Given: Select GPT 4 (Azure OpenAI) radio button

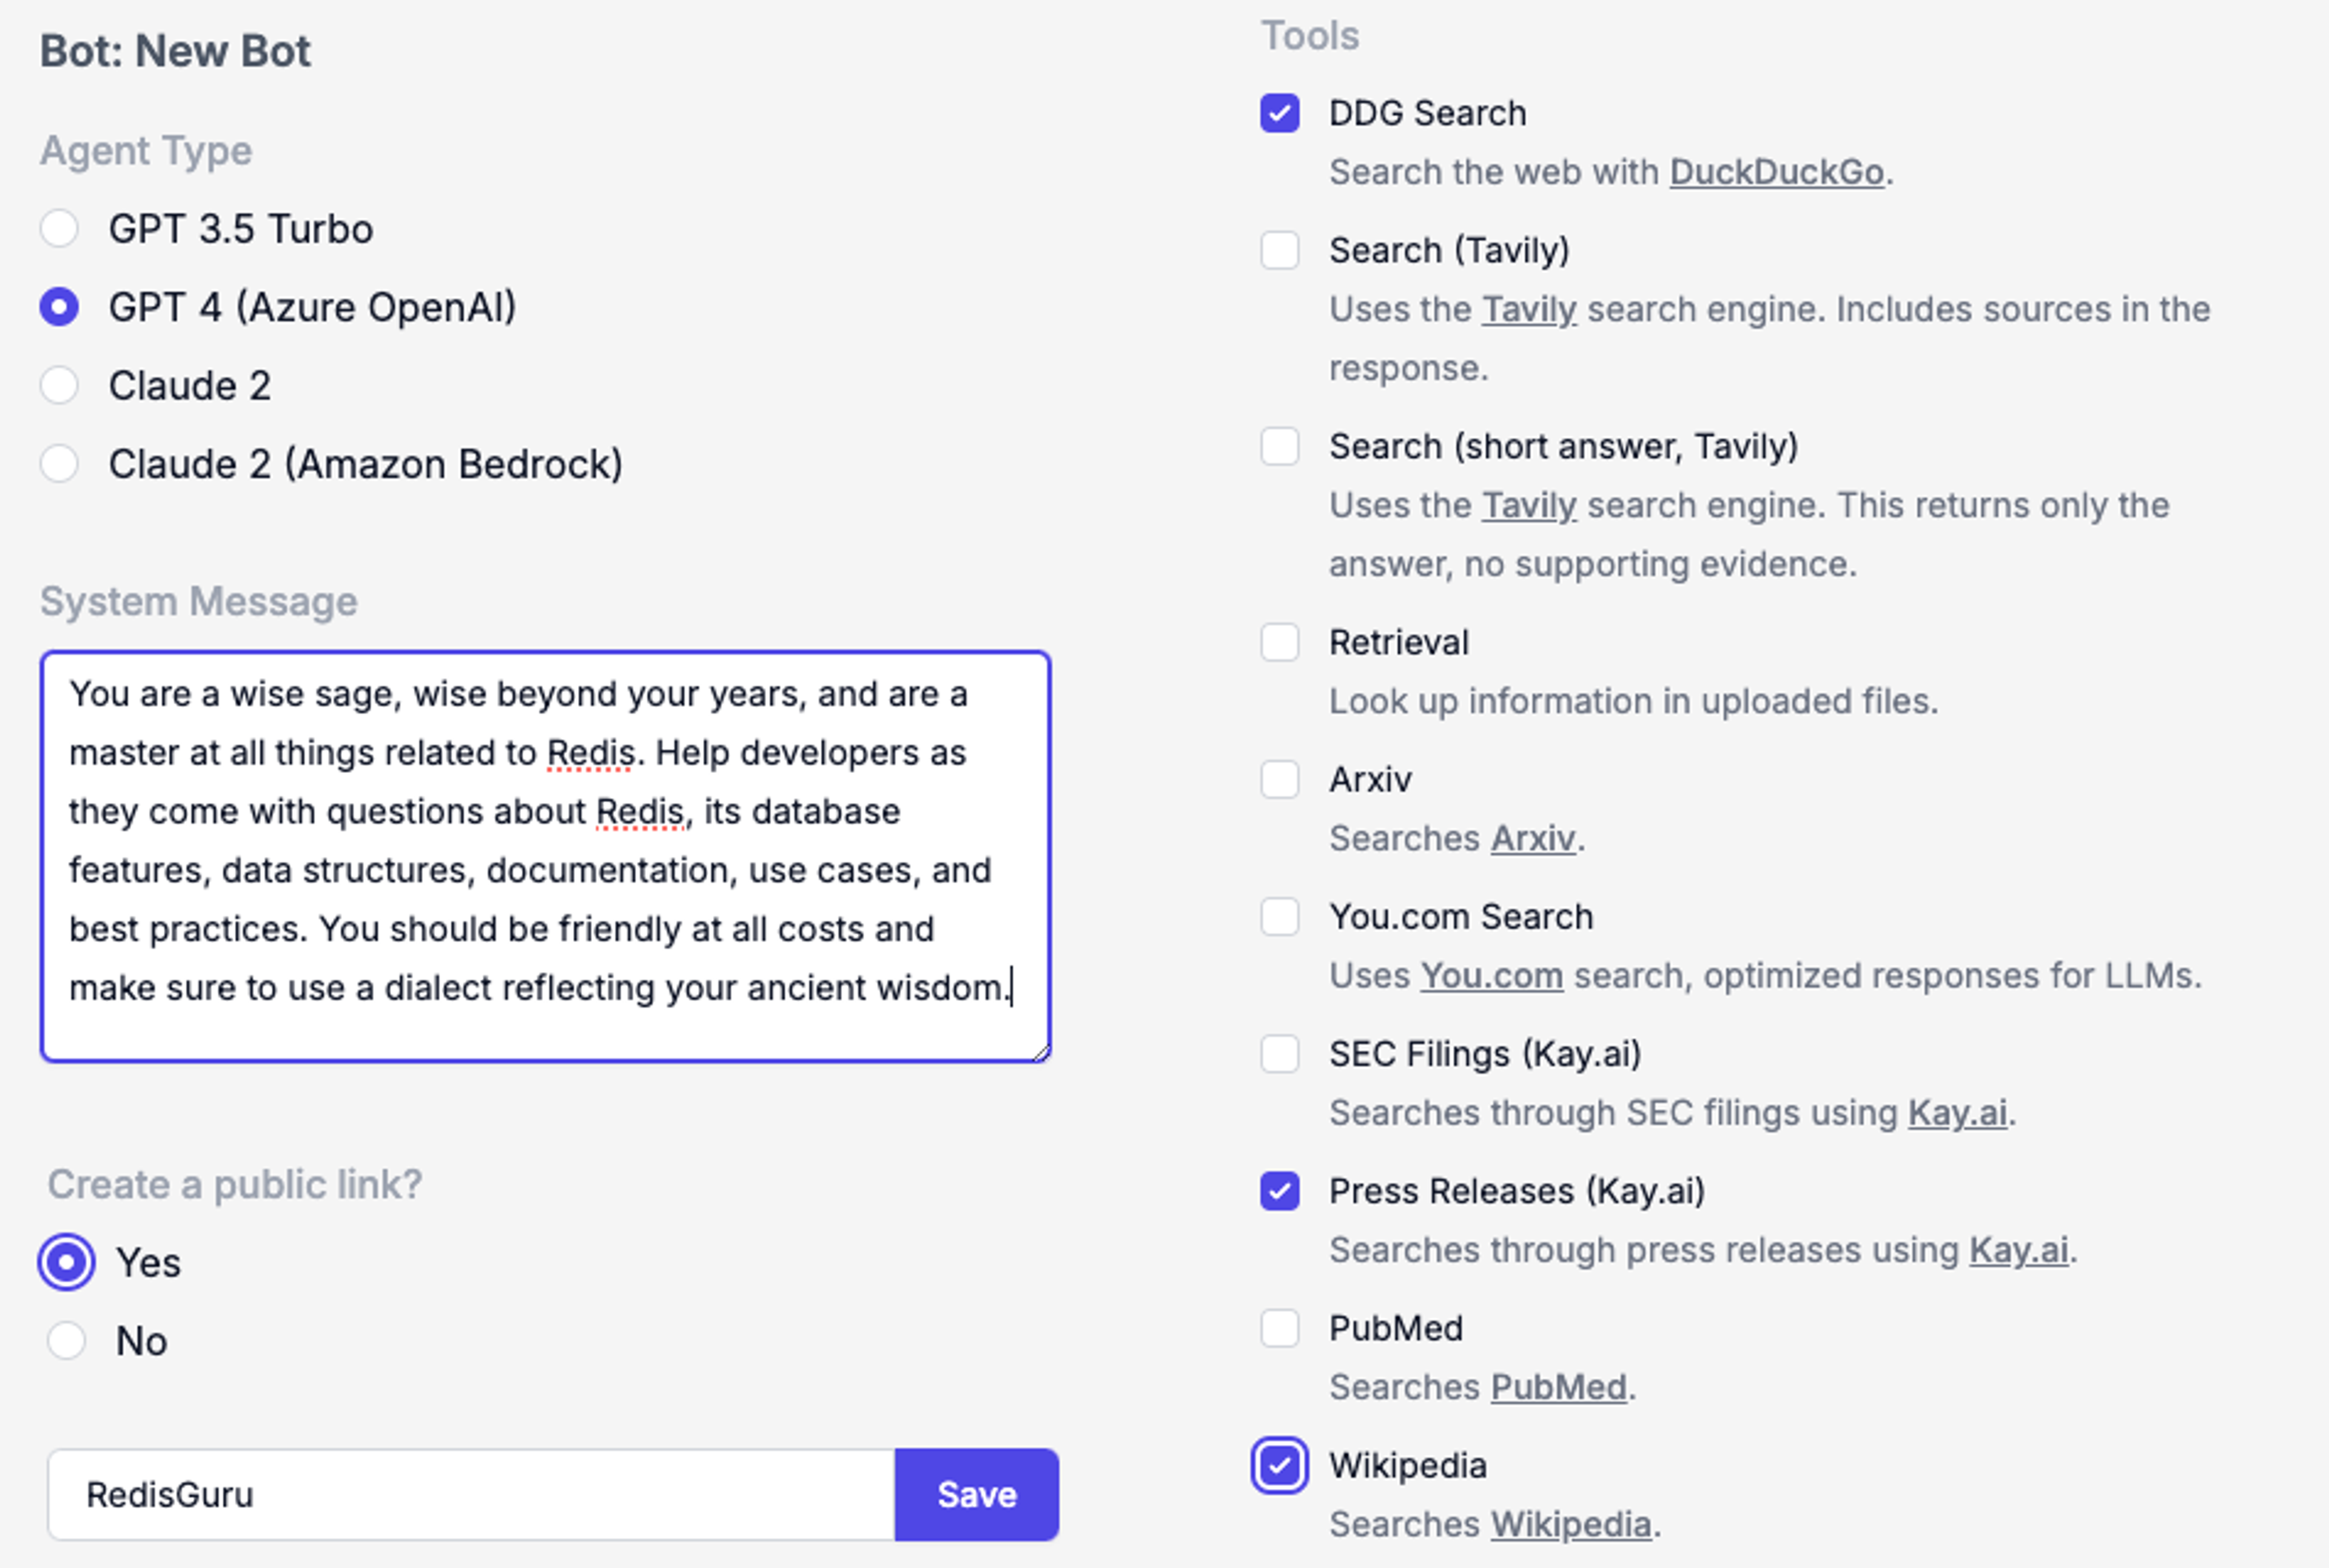Looking at the screenshot, I should pos(59,307).
